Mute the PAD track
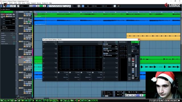 [x=20, y=73]
